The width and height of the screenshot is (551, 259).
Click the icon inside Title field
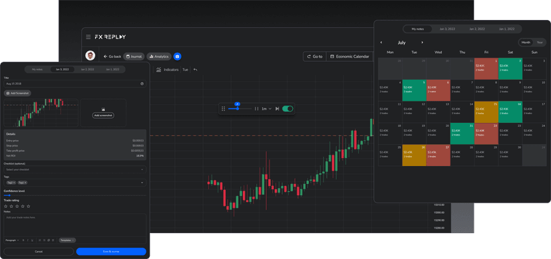[x=142, y=84]
